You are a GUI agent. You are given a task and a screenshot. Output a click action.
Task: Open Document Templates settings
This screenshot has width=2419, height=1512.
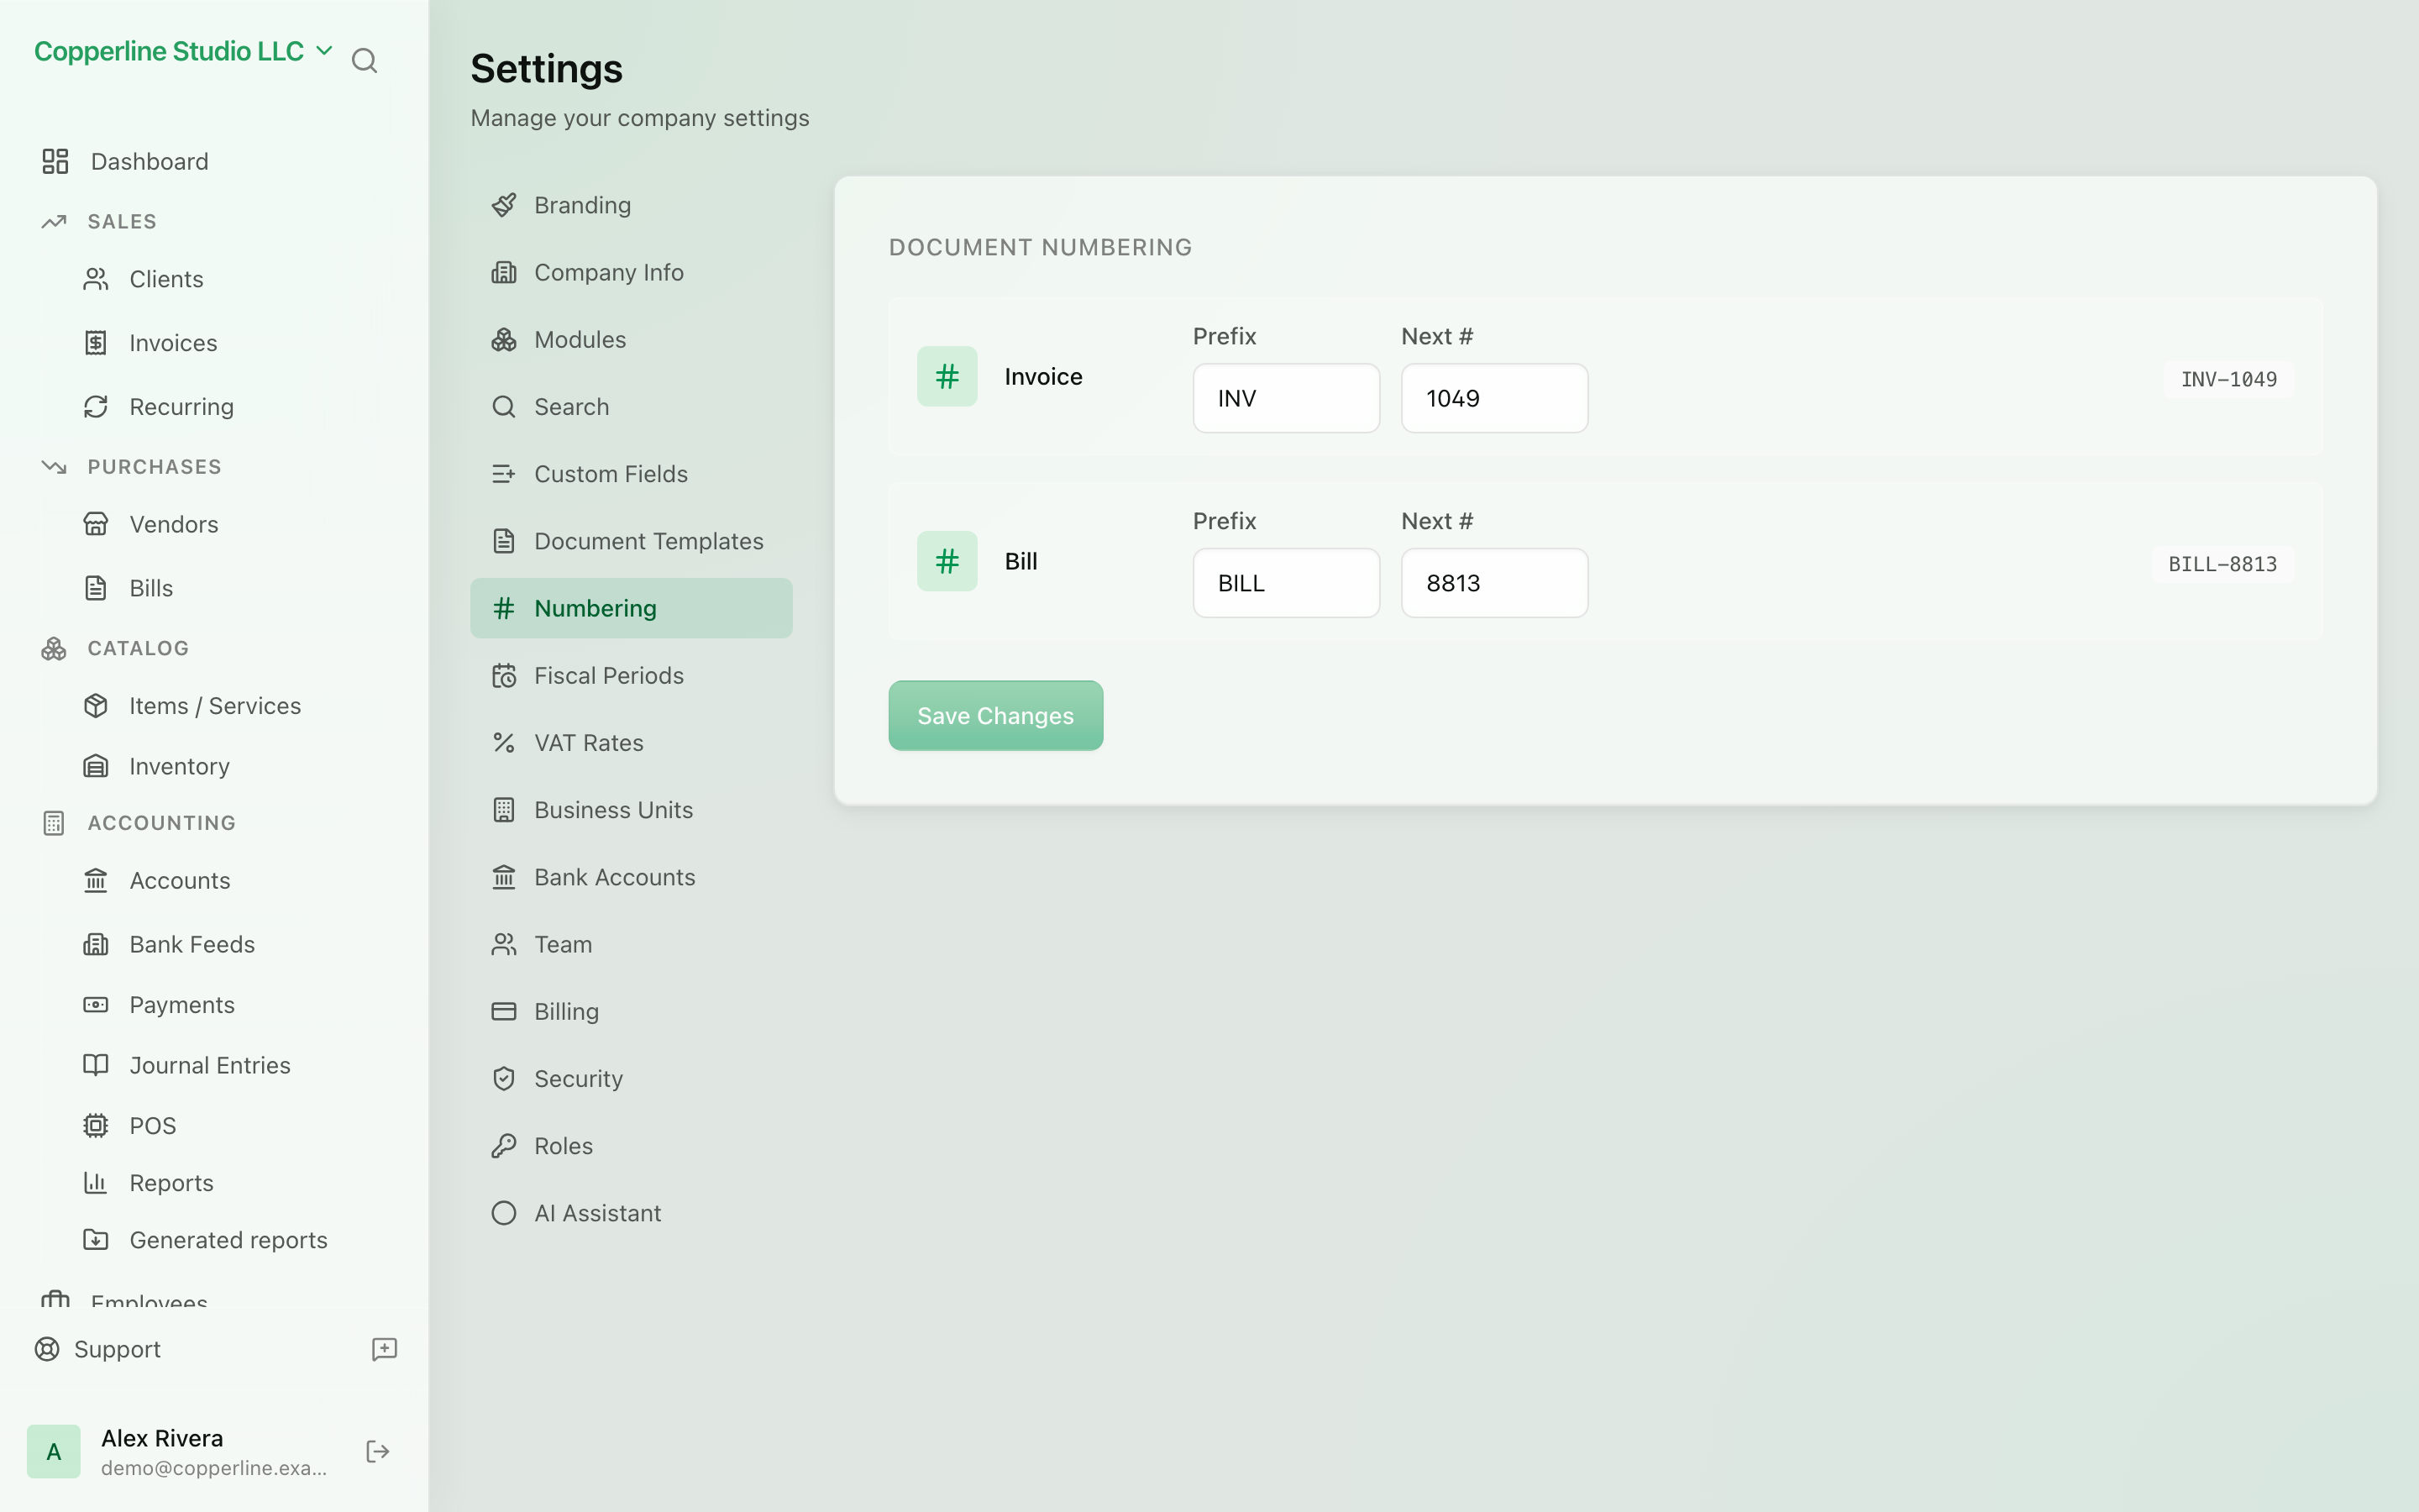coord(631,541)
